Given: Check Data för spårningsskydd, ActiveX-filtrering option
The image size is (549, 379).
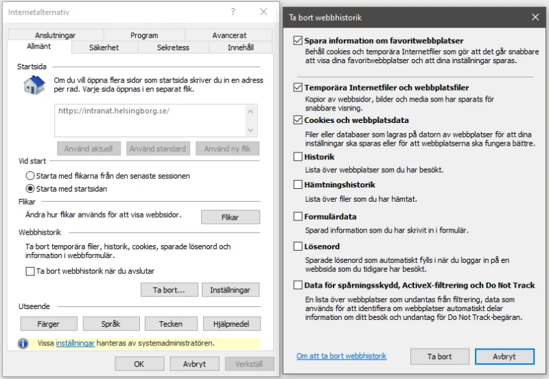Looking at the screenshot, I should point(298,285).
